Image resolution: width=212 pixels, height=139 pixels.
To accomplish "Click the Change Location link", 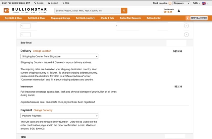I will 42,51.
